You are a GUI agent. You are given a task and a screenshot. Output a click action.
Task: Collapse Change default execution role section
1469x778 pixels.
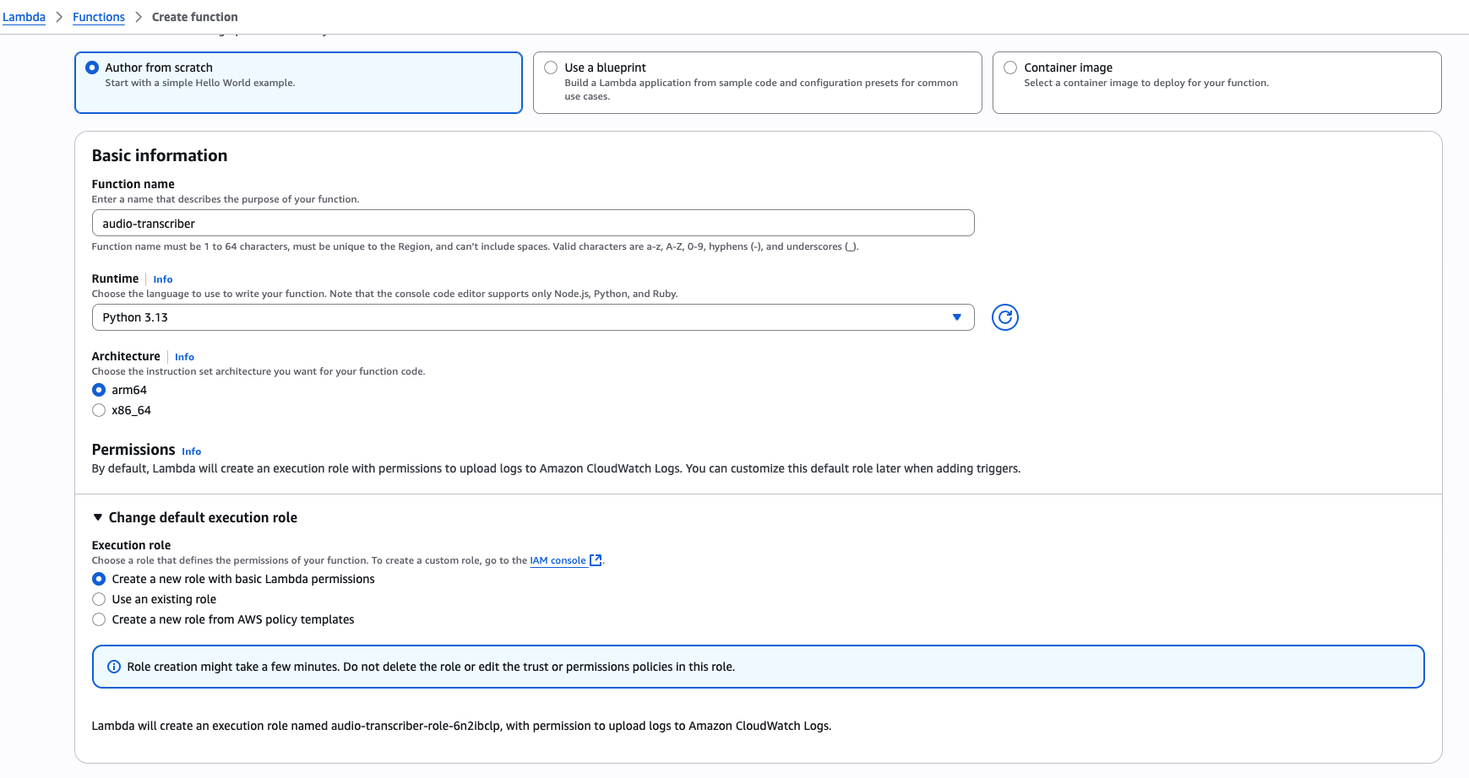(x=194, y=517)
